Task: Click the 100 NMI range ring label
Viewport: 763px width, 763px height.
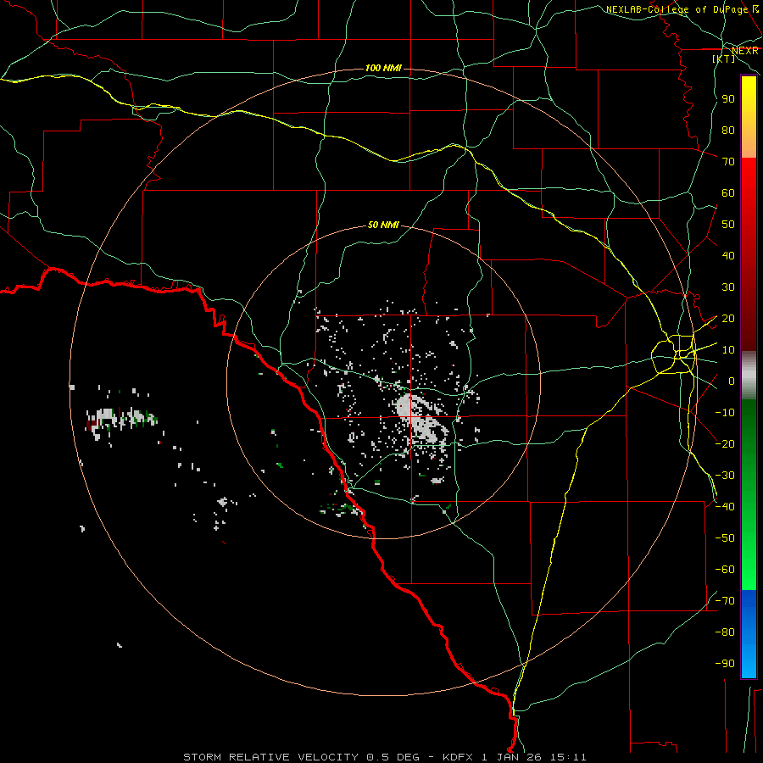Action: 383,68
